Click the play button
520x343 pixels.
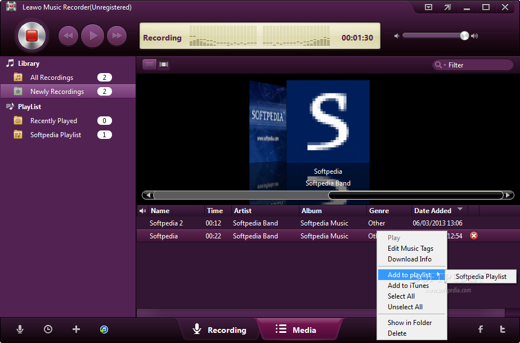click(92, 36)
